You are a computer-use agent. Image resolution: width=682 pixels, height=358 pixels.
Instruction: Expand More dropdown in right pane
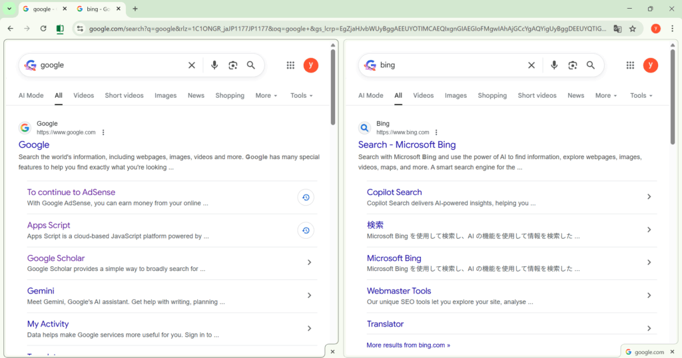[x=606, y=96]
